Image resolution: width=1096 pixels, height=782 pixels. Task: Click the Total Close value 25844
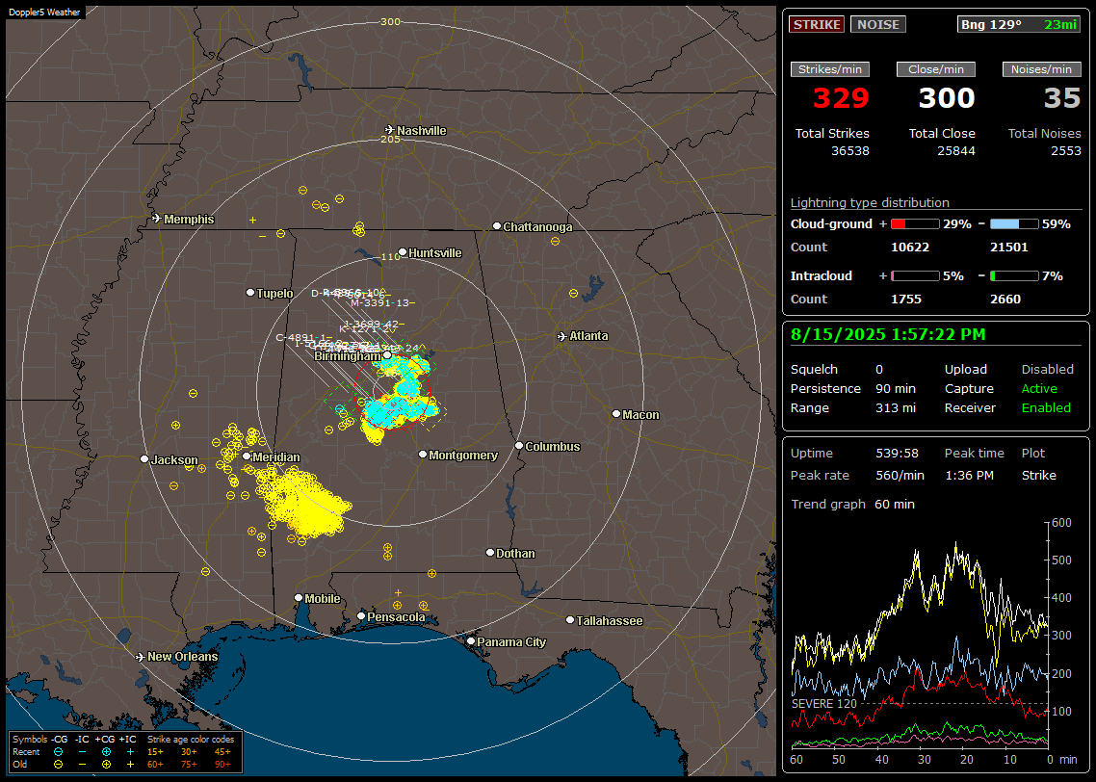[956, 151]
